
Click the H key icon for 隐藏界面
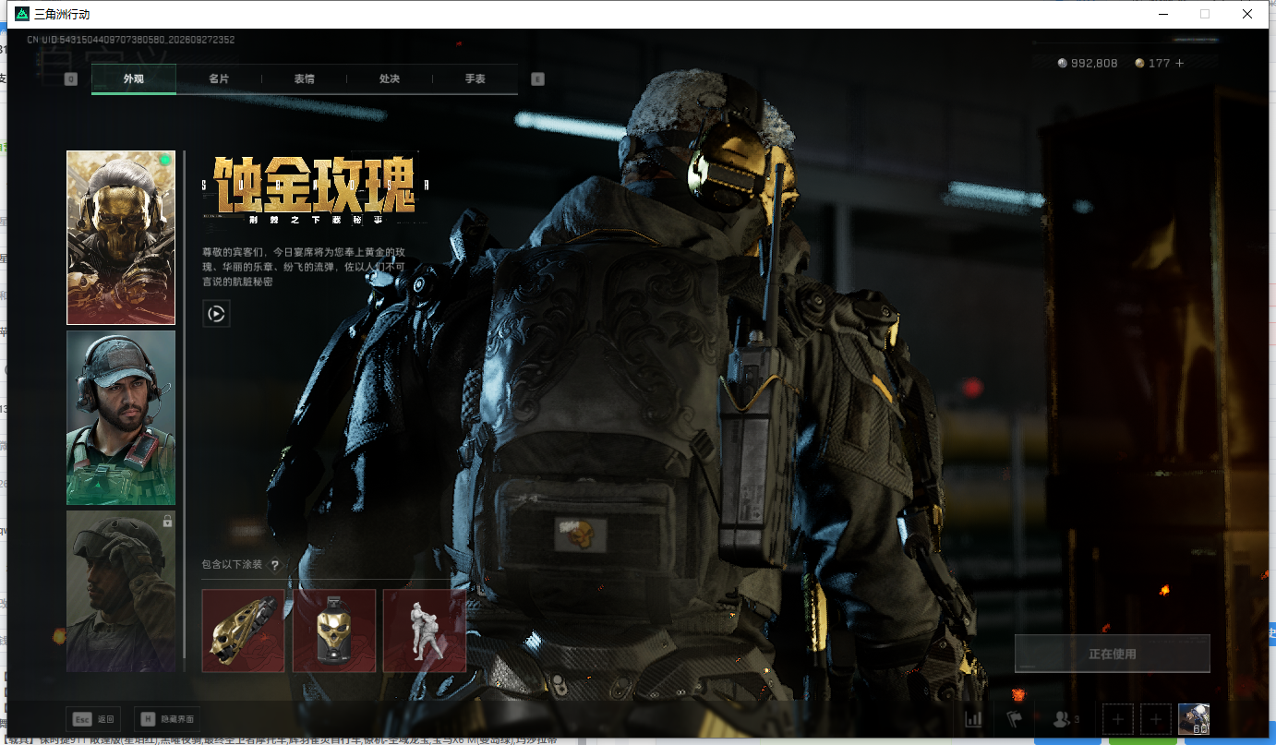tap(148, 719)
